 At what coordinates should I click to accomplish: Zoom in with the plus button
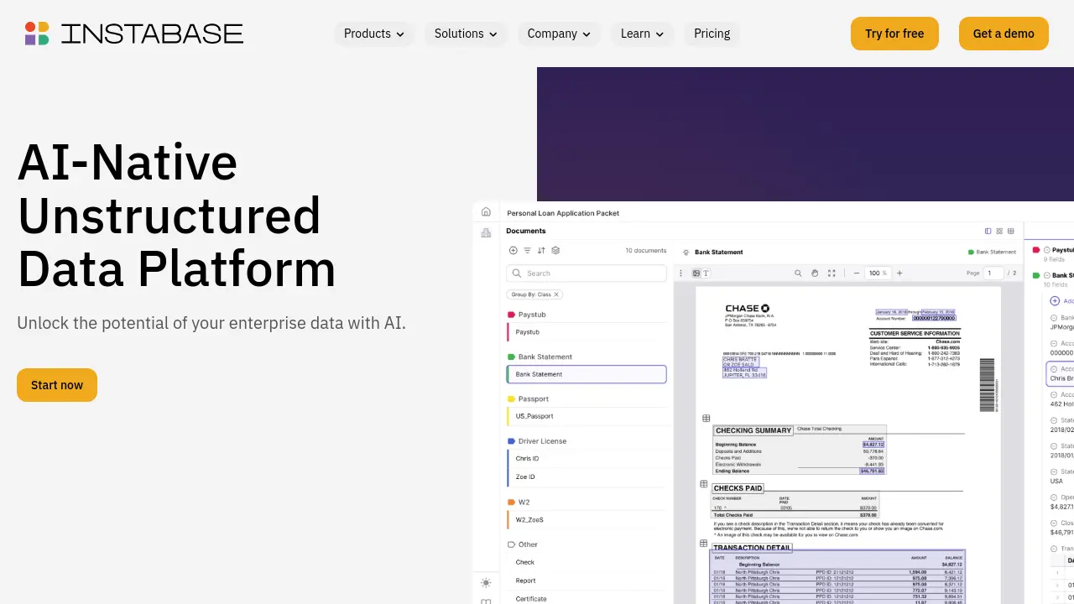click(x=899, y=273)
